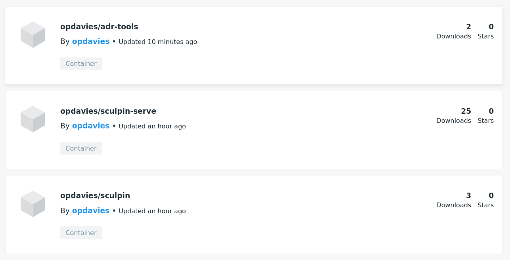This screenshot has height=260, width=510.
Task: Visit opdavies profile from sculpin card
Action: (x=91, y=211)
